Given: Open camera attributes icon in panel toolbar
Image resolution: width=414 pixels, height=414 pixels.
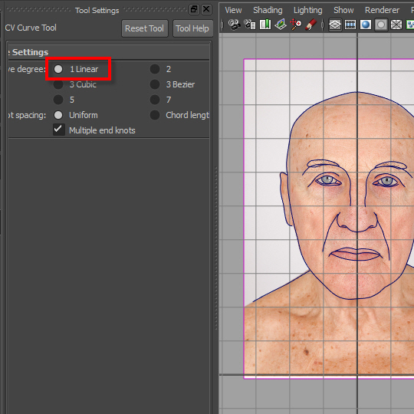Looking at the screenshot, I should pos(249,25).
